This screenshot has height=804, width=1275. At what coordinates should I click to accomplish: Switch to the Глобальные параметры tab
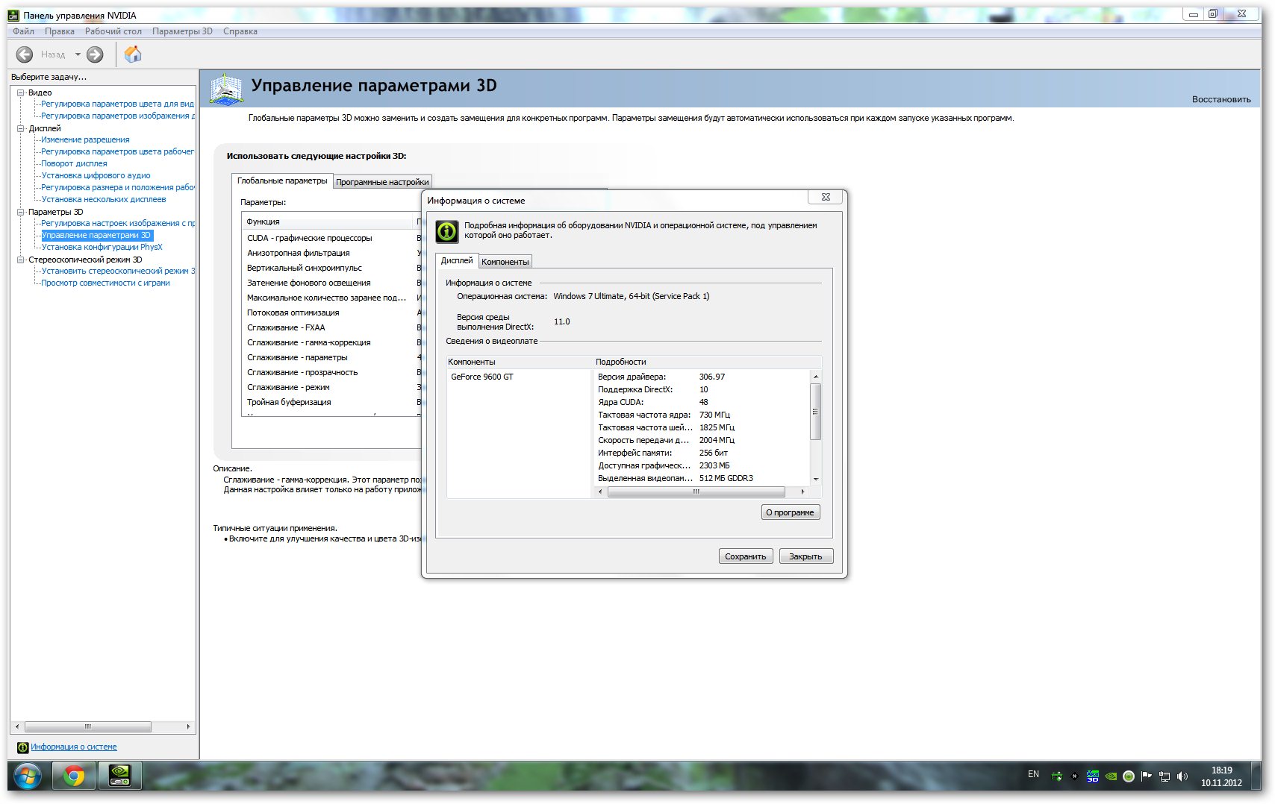point(282,180)
